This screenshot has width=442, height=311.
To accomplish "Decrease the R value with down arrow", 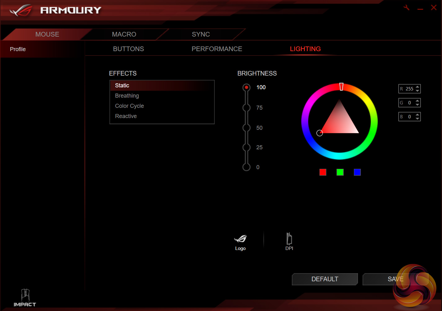I will pyautogui.click(x=417, y=91).
